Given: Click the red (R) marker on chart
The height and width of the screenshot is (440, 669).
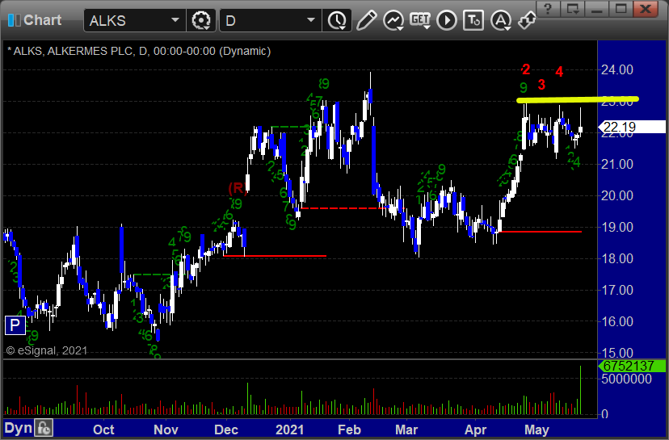Looking at the screenshot, I should tap(238, 188).
